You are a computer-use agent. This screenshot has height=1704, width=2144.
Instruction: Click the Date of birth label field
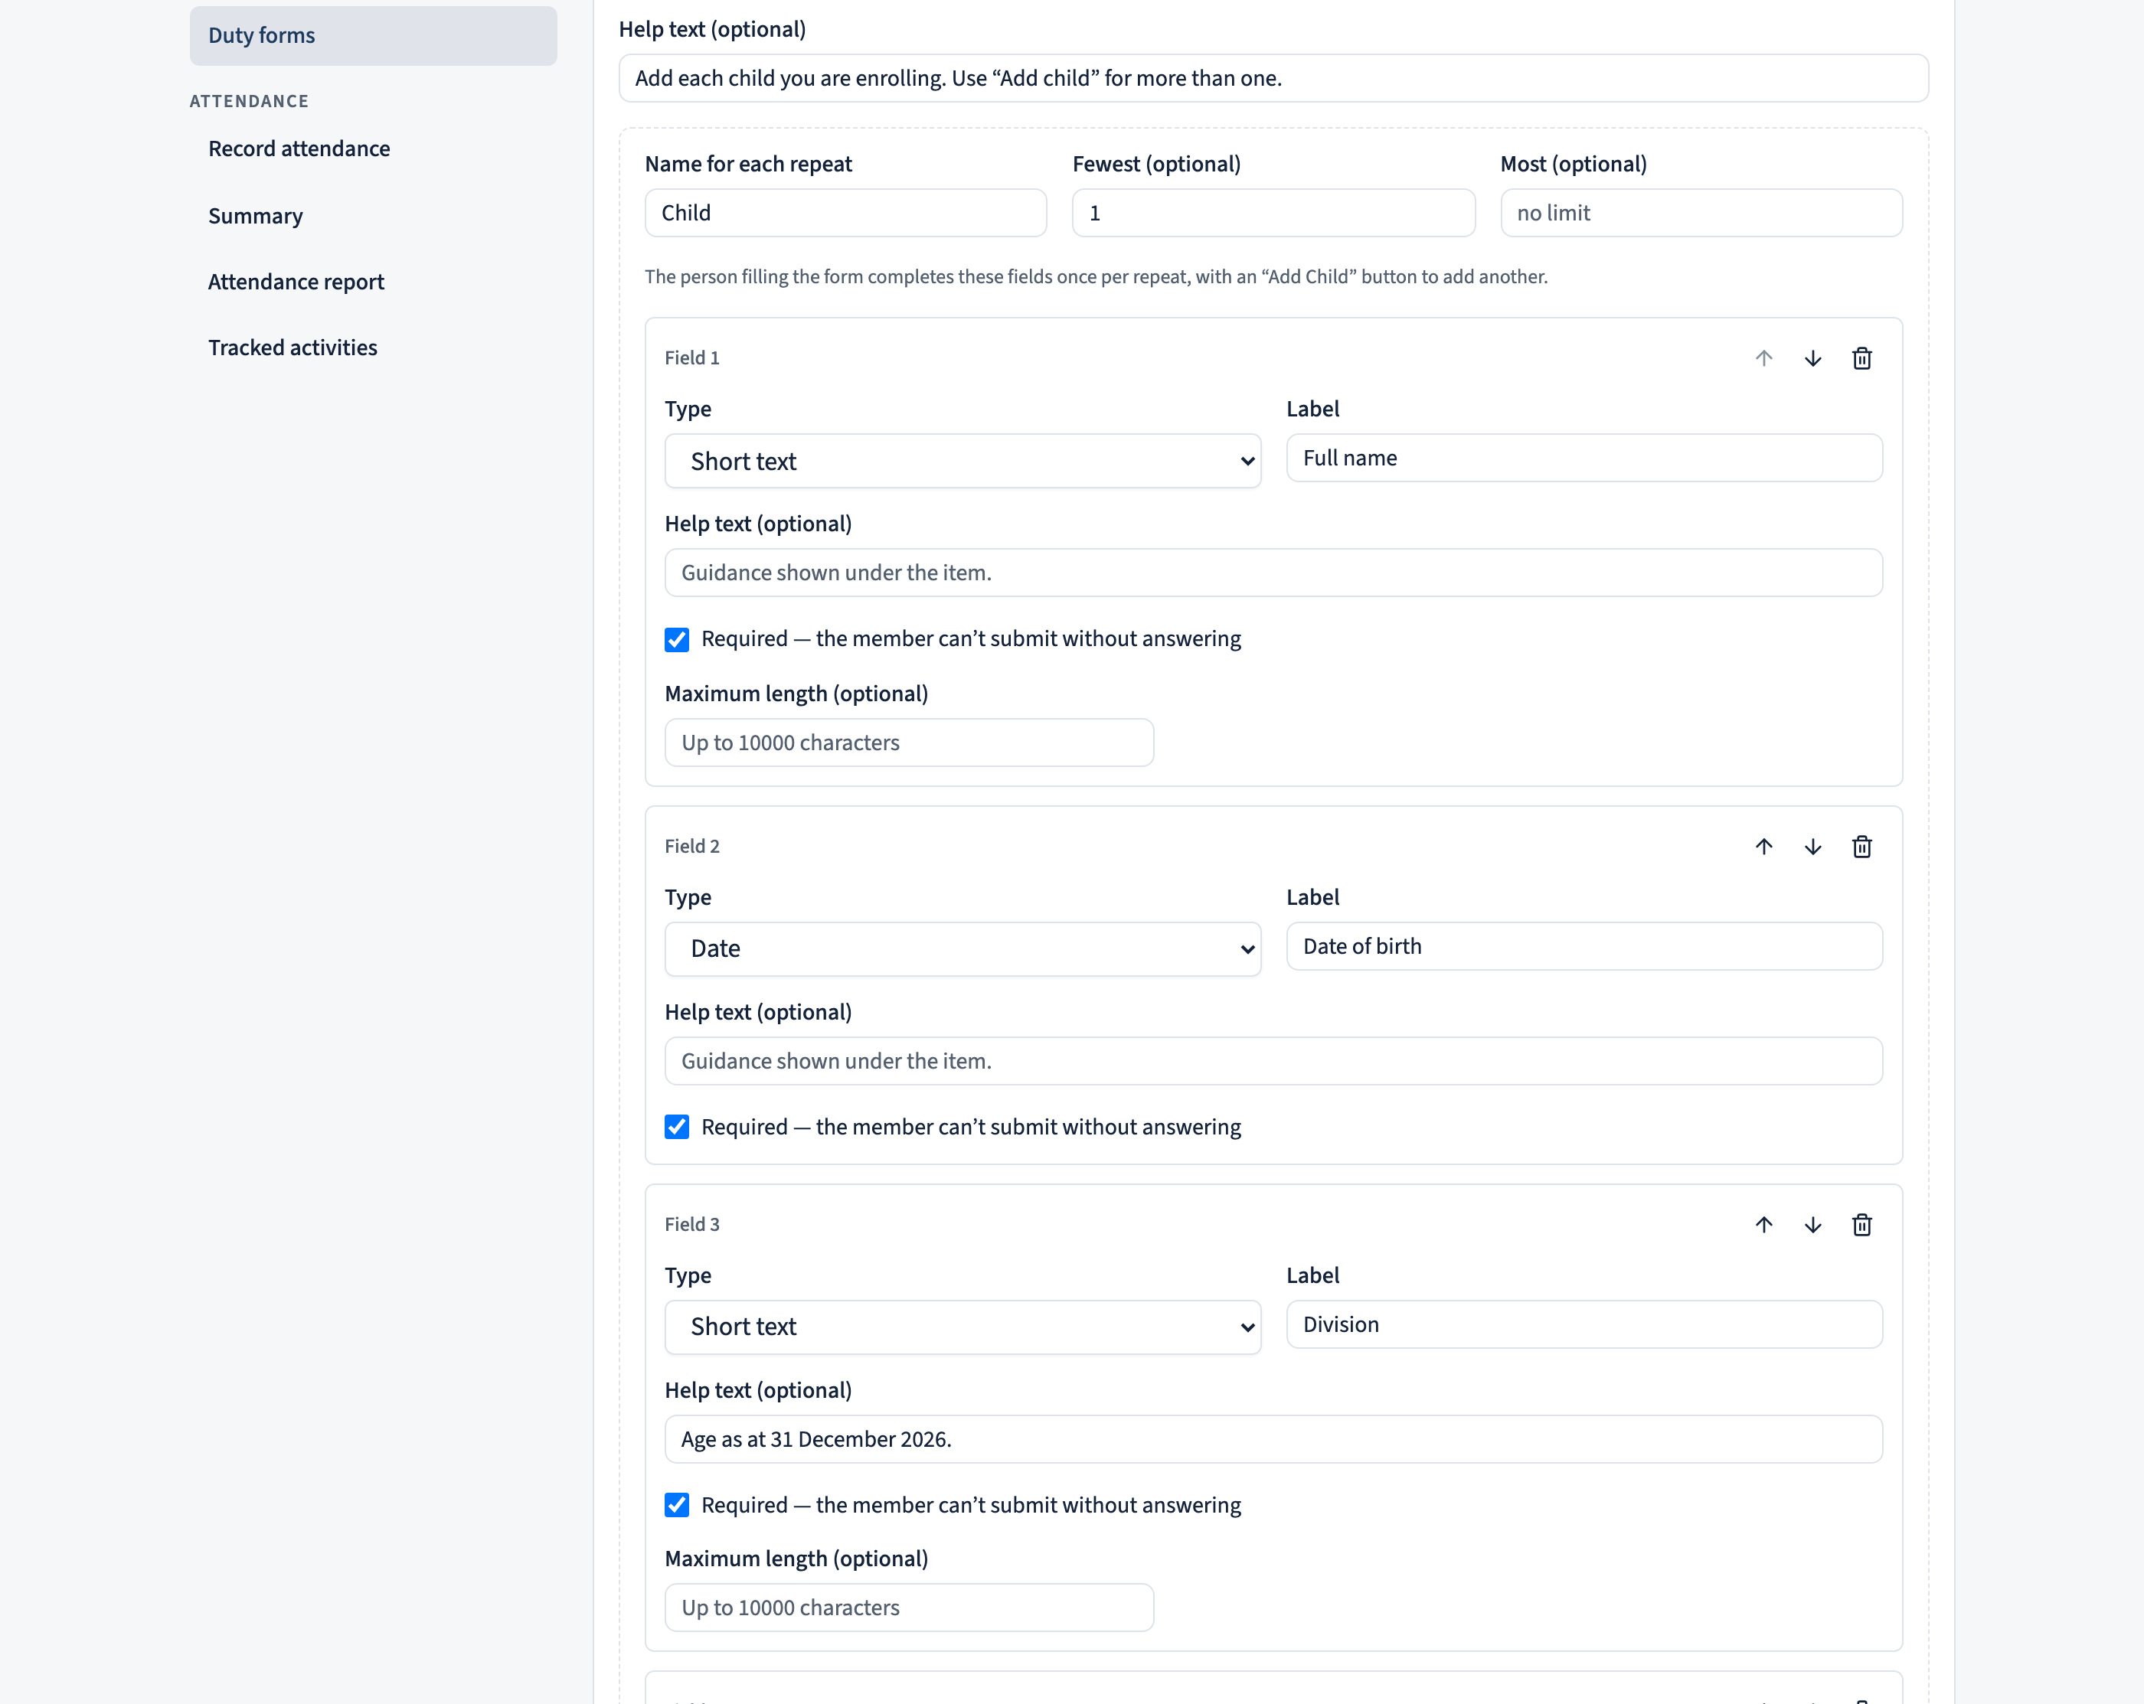(x=1584, y=946)
